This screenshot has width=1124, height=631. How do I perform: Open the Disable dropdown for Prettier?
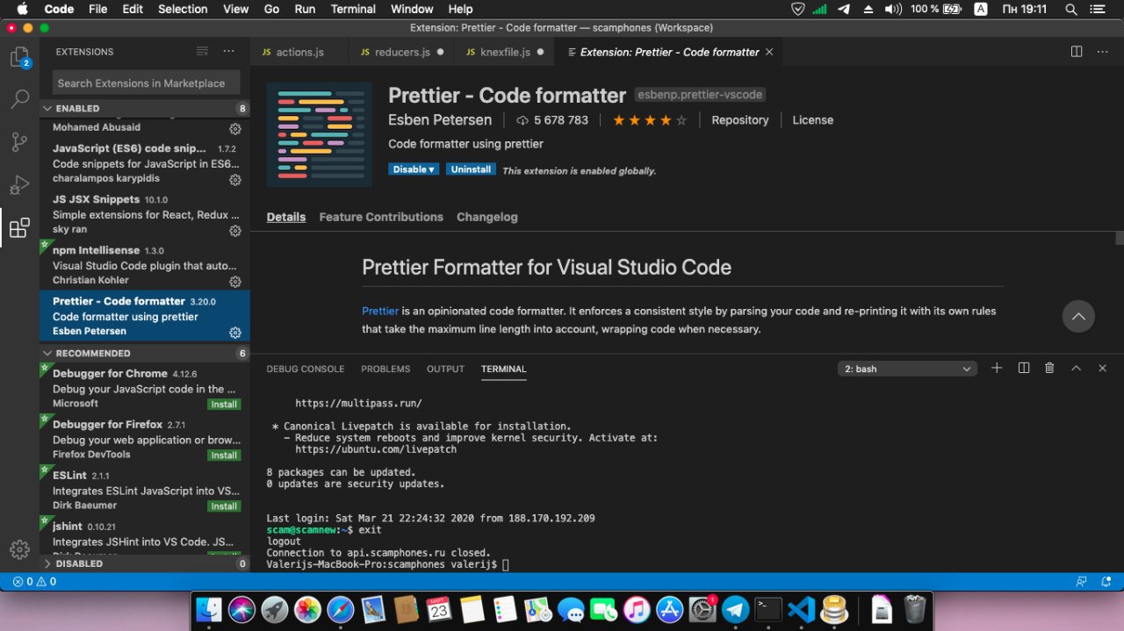point(414,169)
